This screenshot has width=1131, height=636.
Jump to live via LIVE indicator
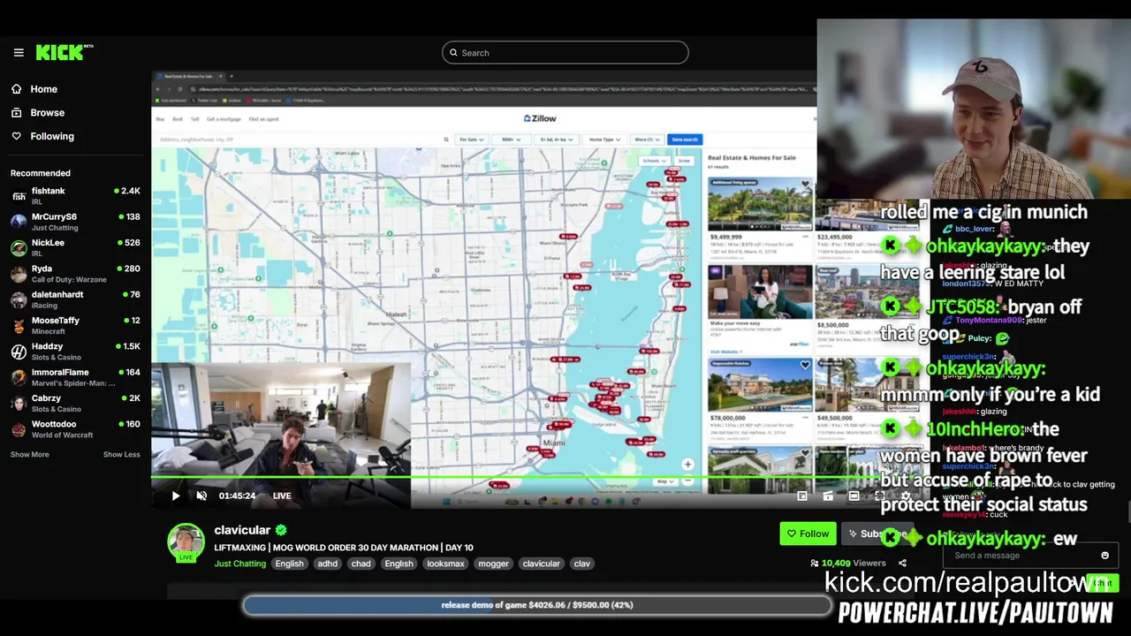pos(282,496)
